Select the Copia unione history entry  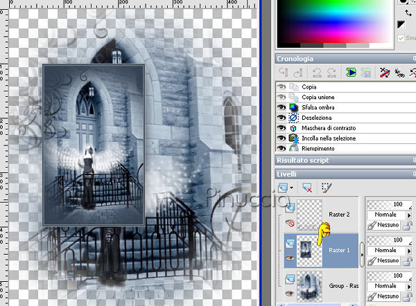coord(318,97)
